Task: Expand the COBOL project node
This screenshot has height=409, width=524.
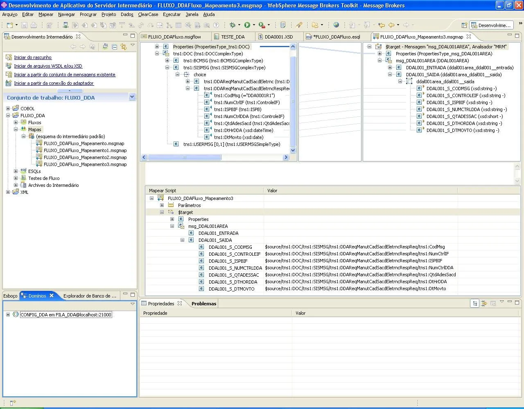Action: tap(8, 109)
